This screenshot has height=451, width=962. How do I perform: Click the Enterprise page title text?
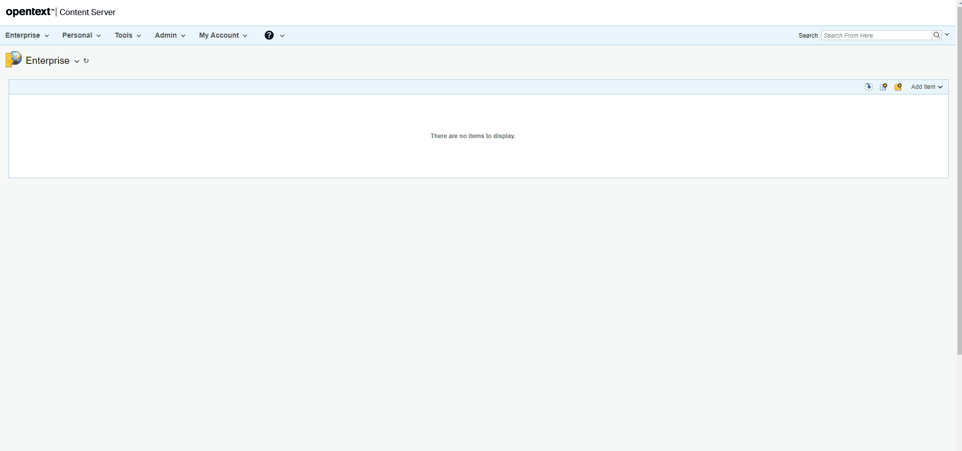point(47,61)
